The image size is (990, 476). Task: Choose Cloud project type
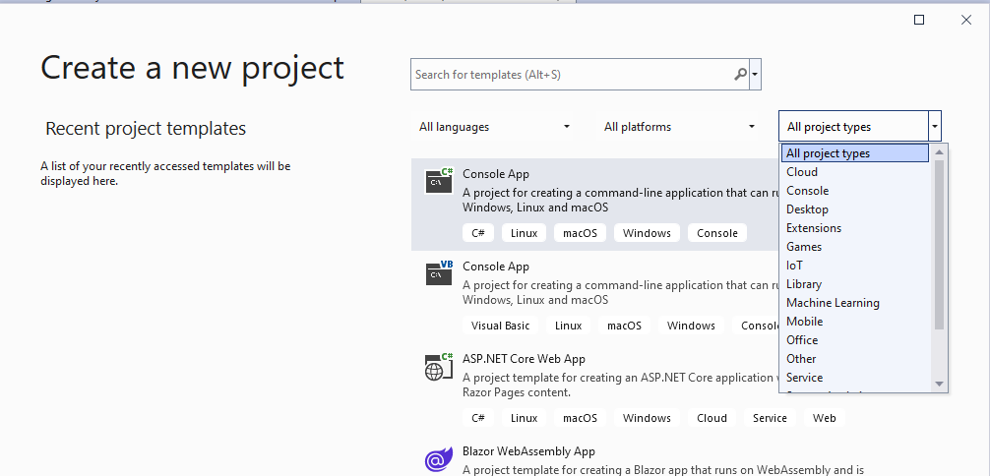pos(855,172)
